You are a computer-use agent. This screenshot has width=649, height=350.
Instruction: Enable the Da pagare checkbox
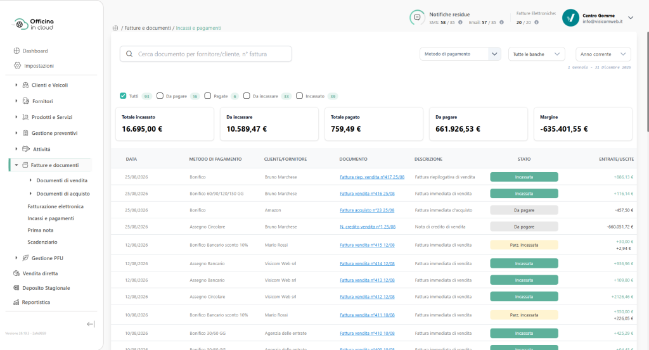point(160,96)
